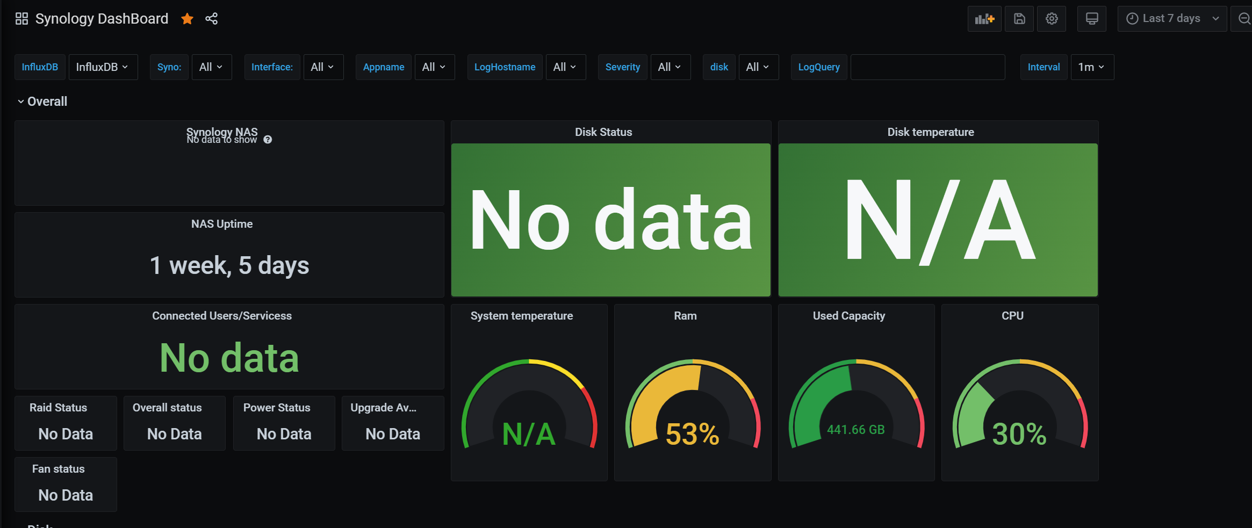Open the NAS Uptime panel title menu
This screenshot has height=528, width=1252.
[x=222, y=224]
